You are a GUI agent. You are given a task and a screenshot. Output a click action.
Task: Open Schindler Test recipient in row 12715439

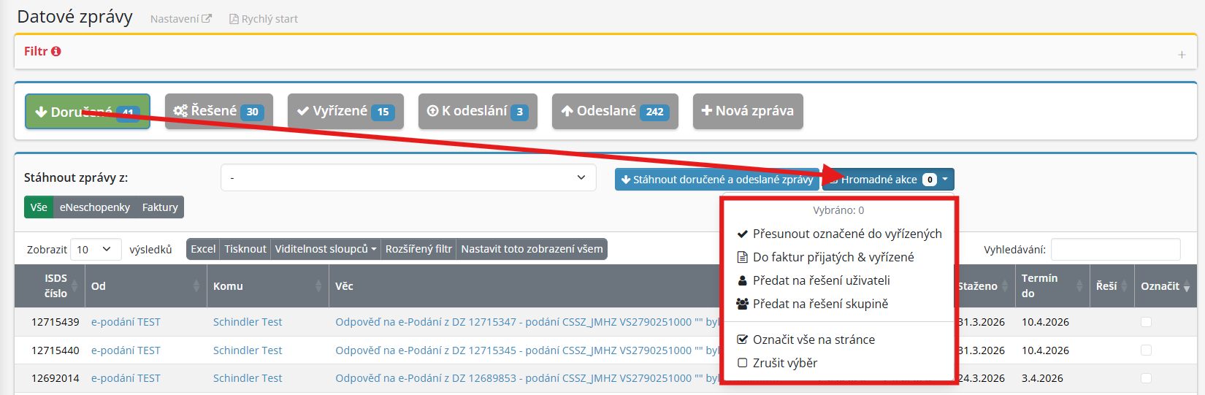coord(248,322)
